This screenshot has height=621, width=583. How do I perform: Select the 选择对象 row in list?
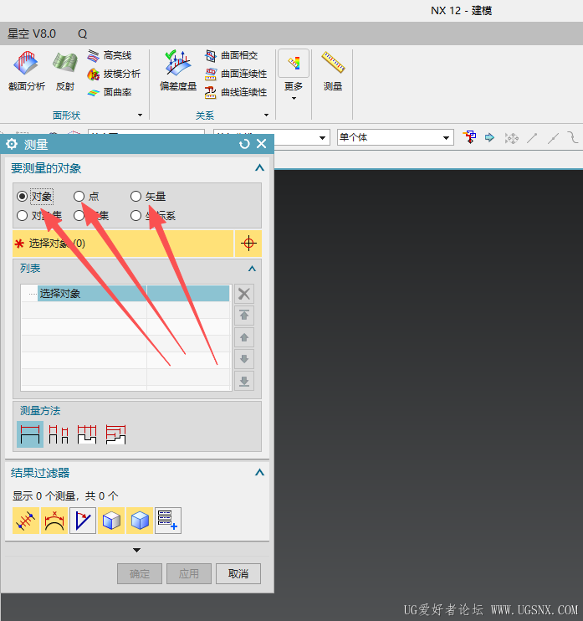(133, 294)
